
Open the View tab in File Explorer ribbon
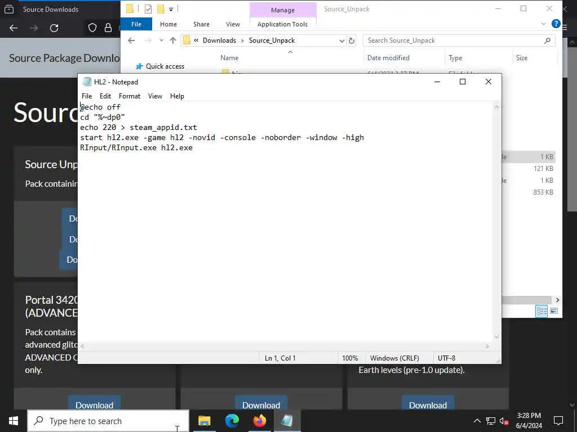(233, 24)
